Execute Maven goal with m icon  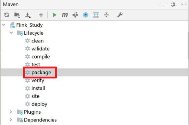(65, 15)
